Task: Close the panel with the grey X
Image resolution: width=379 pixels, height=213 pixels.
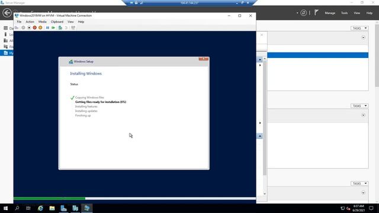Action: [x=262, y=35]
